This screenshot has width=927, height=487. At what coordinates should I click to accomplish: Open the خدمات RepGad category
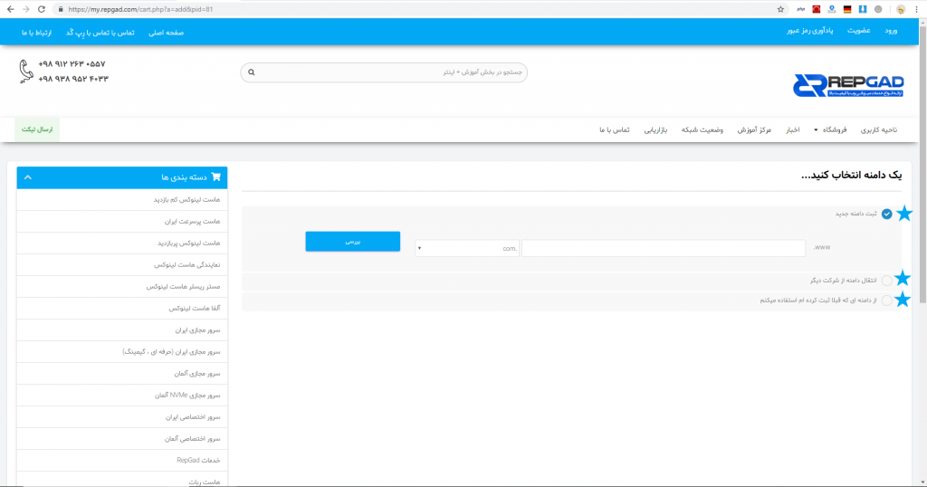click(x=122, y=461)
